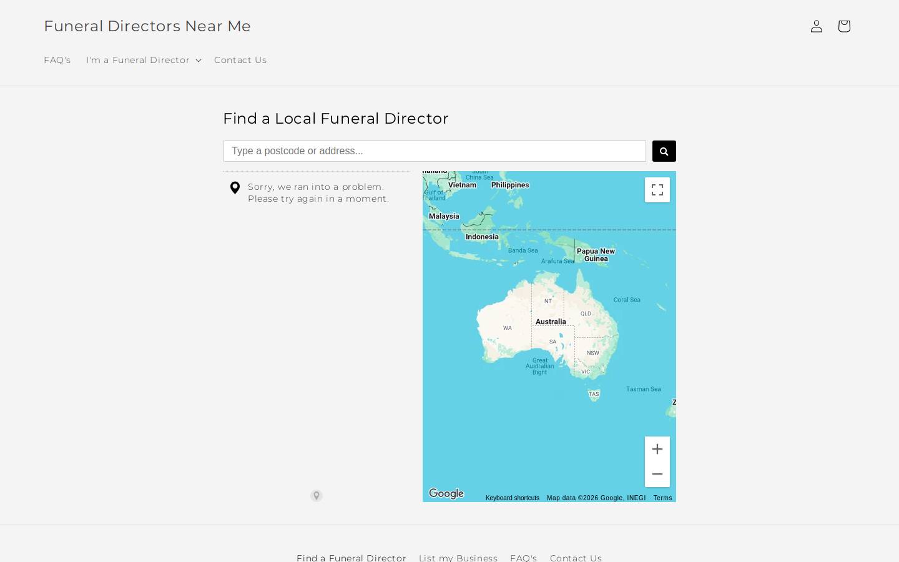Image resolution: width=899 pixels, height=562 pixels.
Task: Zoom in on the map
Action: (x=657, y=449)
